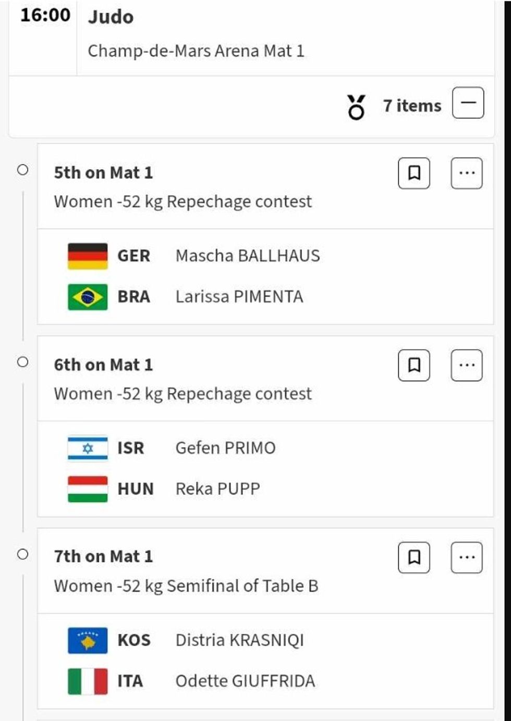Click the medal icon beside 7 items

357,106
